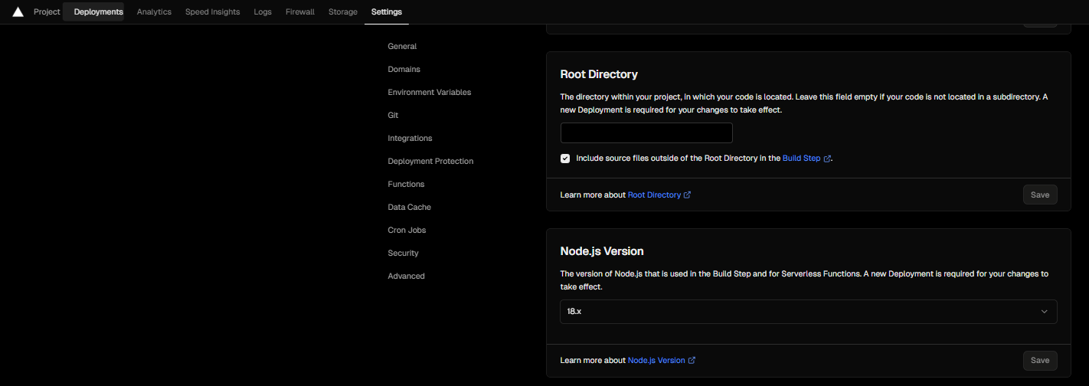Save the Root Directory setting

pos(1040,195)
